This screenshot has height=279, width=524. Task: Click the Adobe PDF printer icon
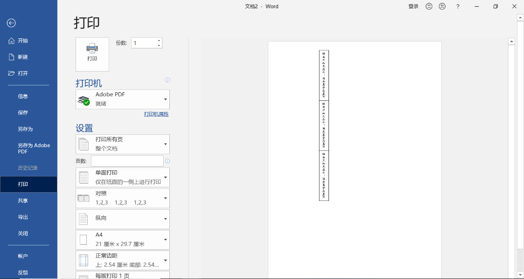click(84, 100)
